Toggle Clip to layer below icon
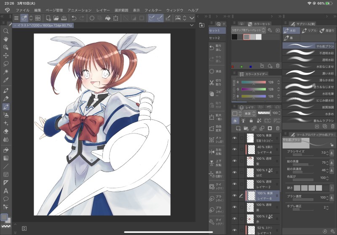 point(235,121)
